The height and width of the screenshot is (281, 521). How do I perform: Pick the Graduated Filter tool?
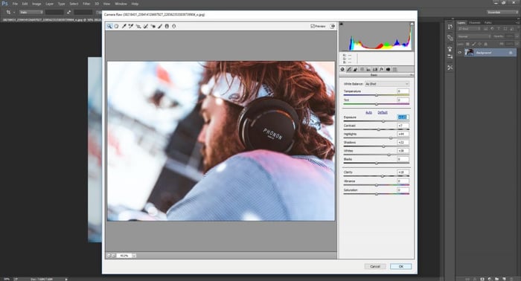coord(167,26)
